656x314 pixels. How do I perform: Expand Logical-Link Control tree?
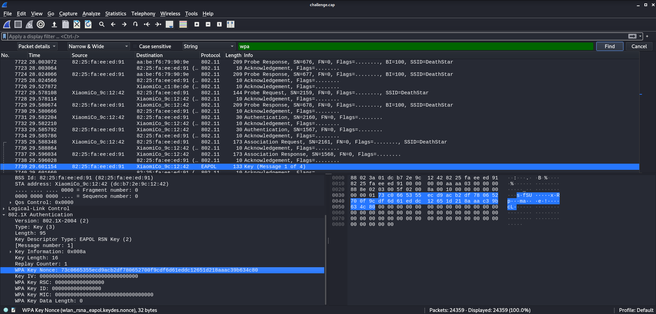4,208
